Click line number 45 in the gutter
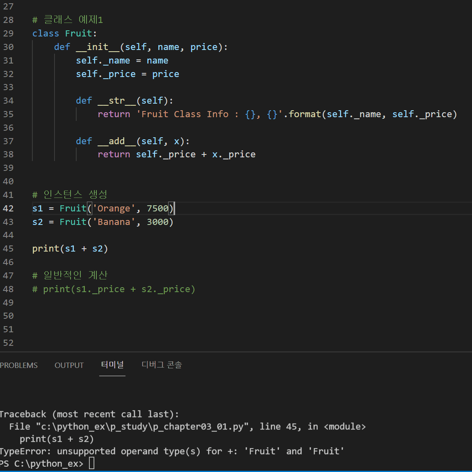The height and width of the screenshot is (472, 472). pos(8,249)
